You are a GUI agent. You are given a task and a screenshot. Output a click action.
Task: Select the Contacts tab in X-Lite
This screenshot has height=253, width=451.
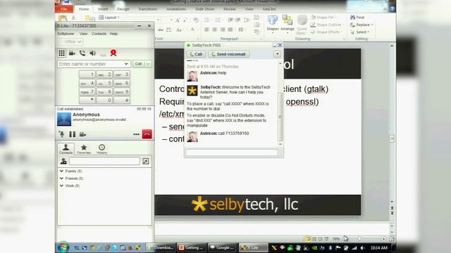[x=66, y=149]
